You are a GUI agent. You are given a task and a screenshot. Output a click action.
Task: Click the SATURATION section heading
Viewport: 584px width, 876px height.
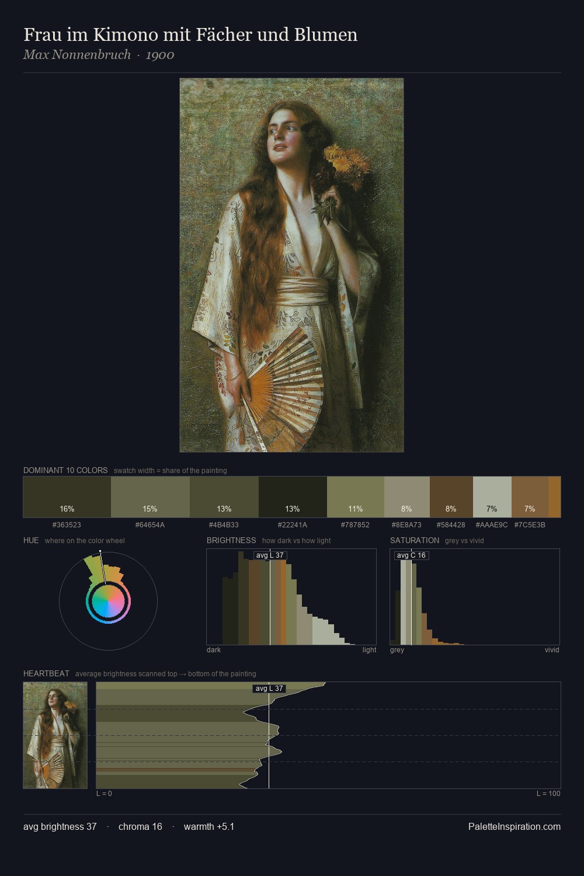(415, 540)
